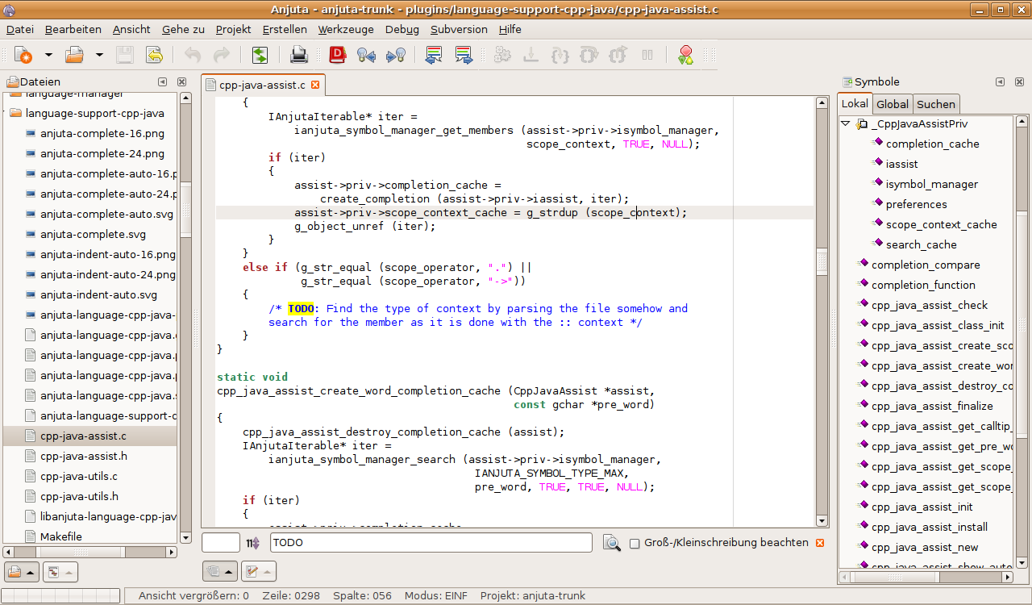Select isymbol_manager symbol

(x=932, y=184)
